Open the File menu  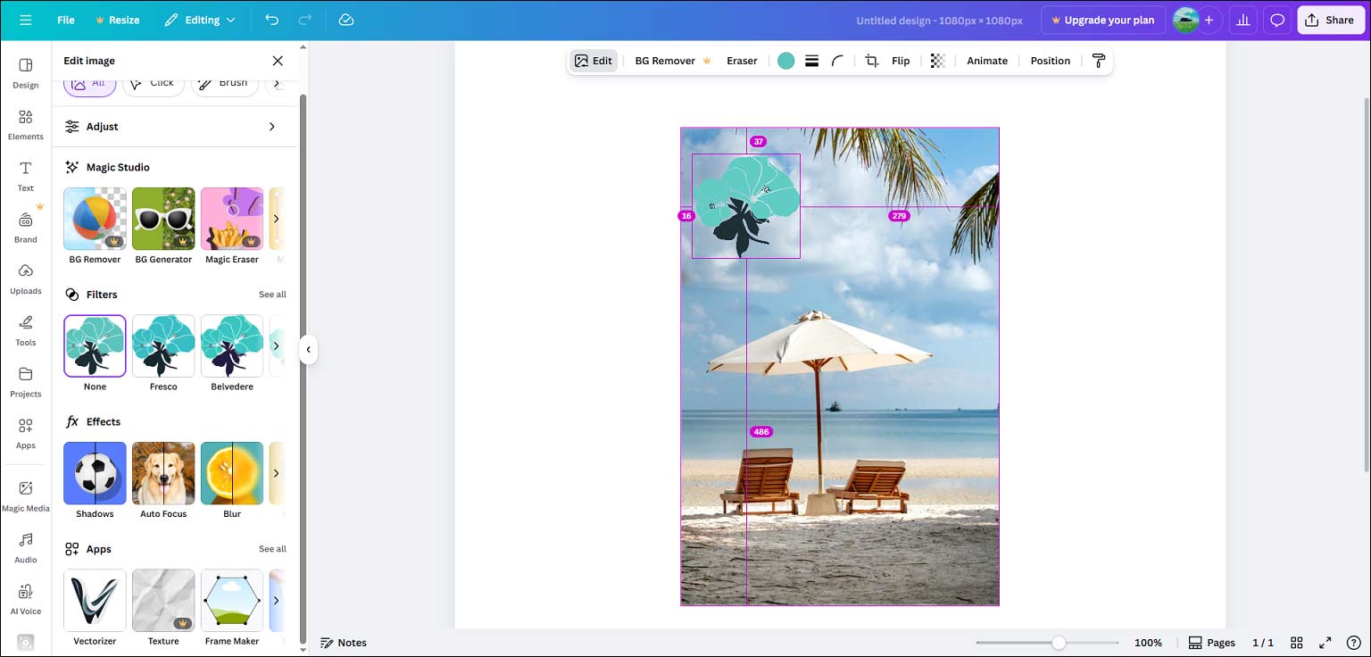pyautogui.click(x=65, y=20)
